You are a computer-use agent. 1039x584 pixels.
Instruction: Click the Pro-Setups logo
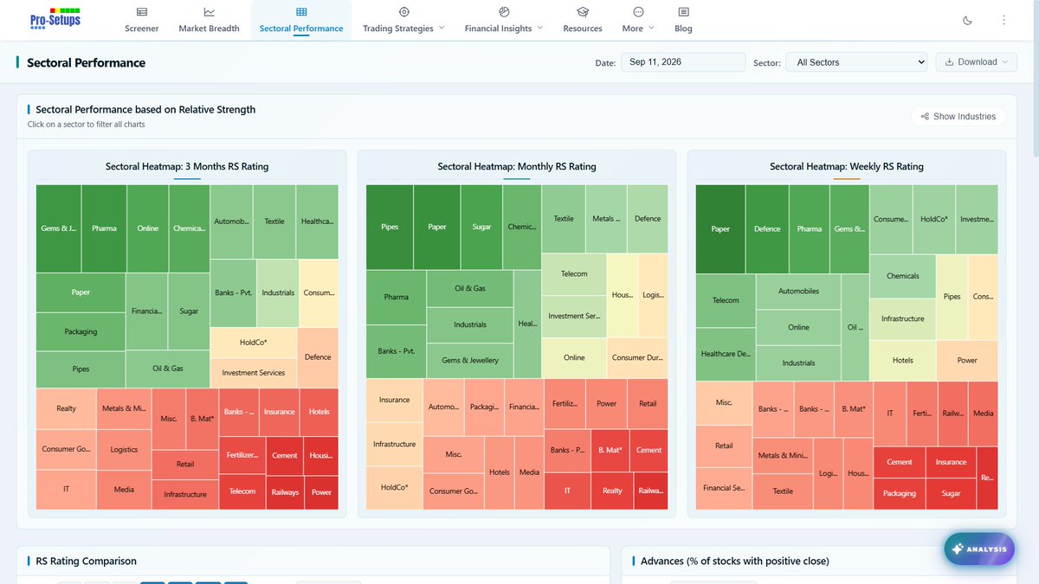(x=55, y=17)
